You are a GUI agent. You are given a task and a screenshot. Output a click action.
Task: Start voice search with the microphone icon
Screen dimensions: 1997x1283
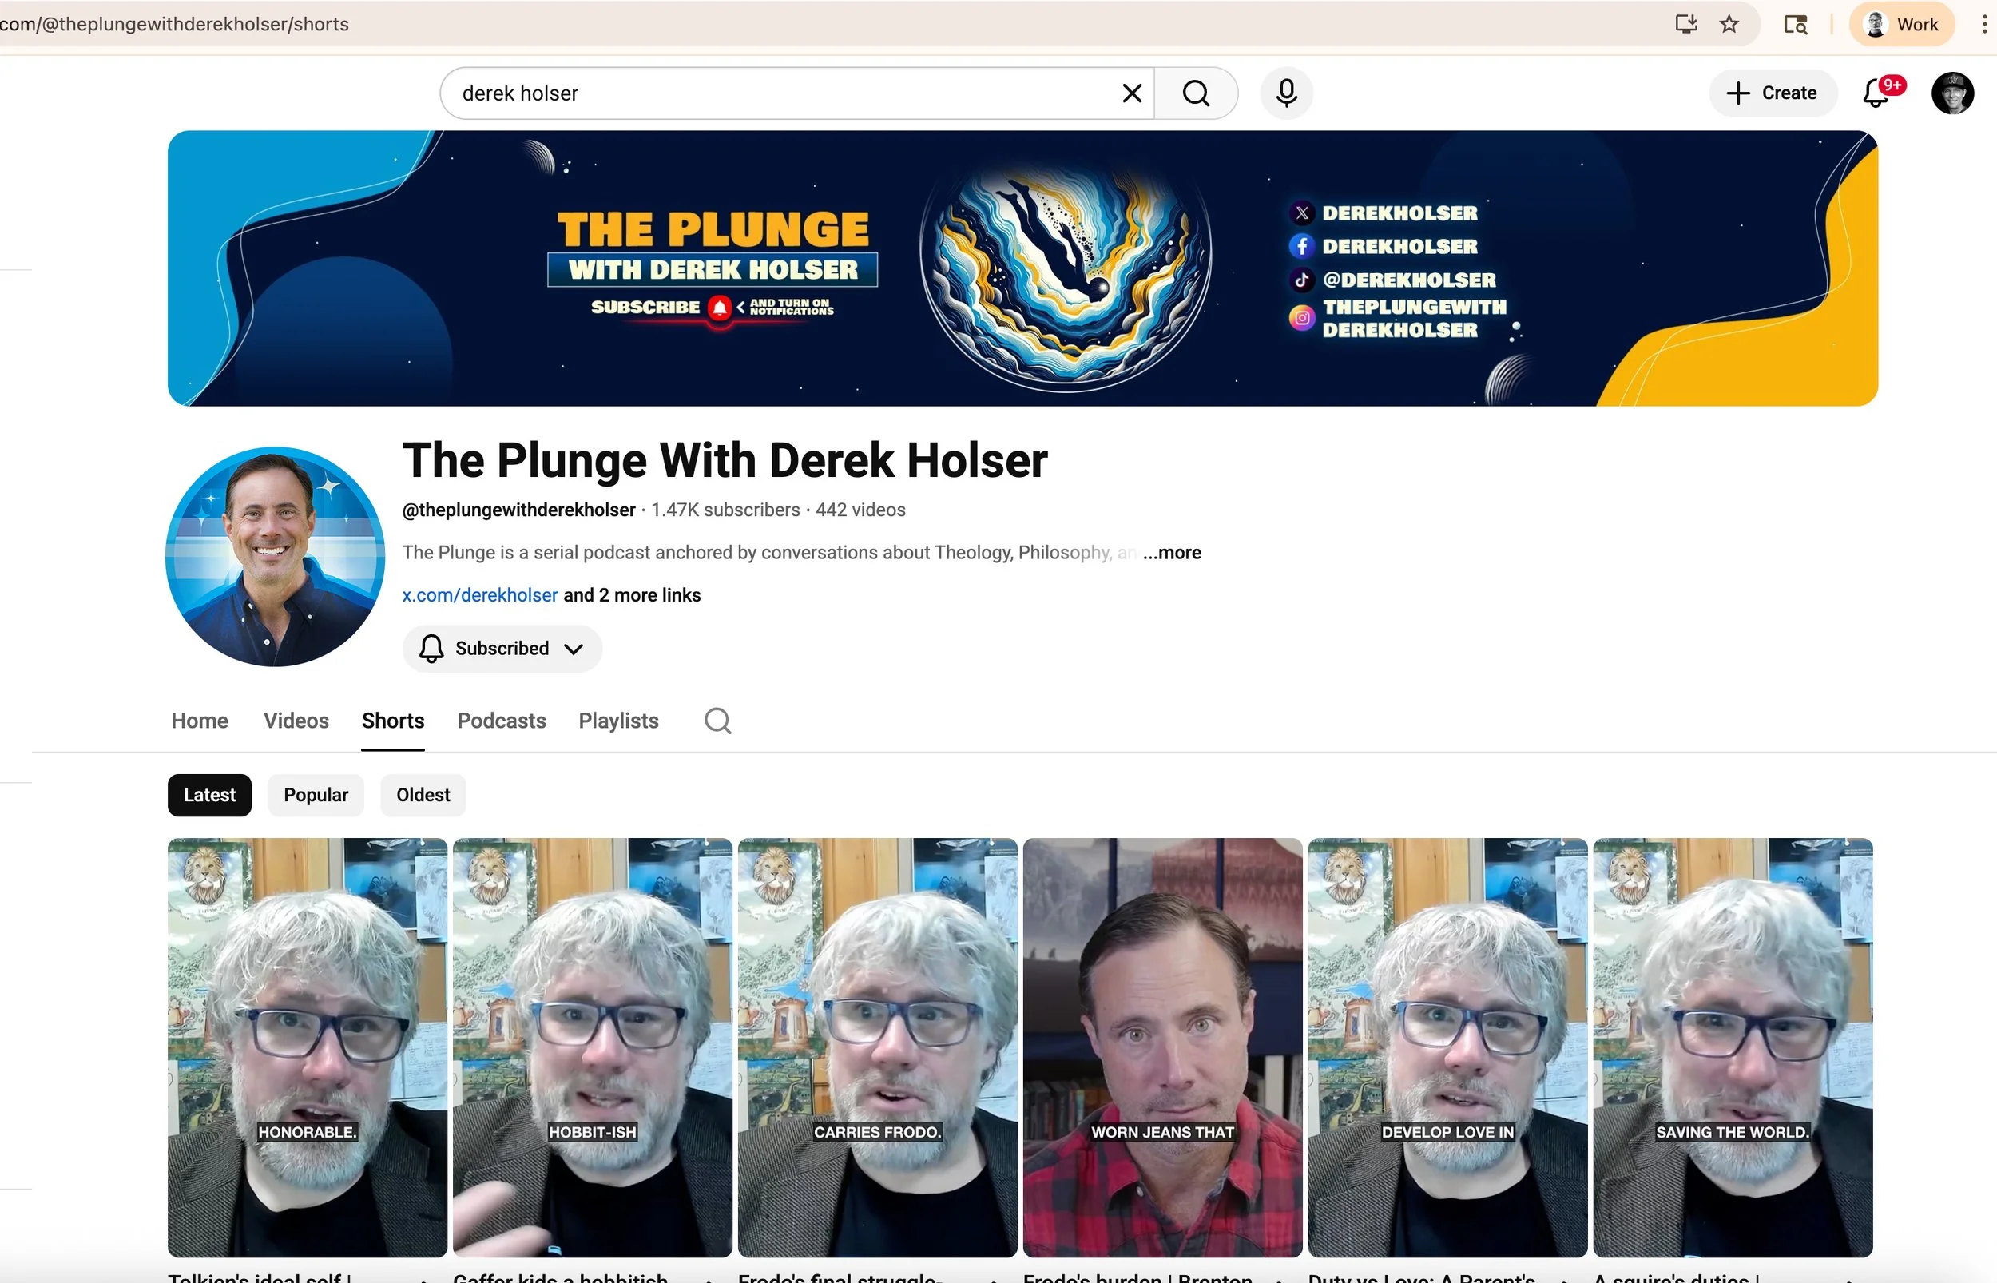click(x=1287, y=93)
